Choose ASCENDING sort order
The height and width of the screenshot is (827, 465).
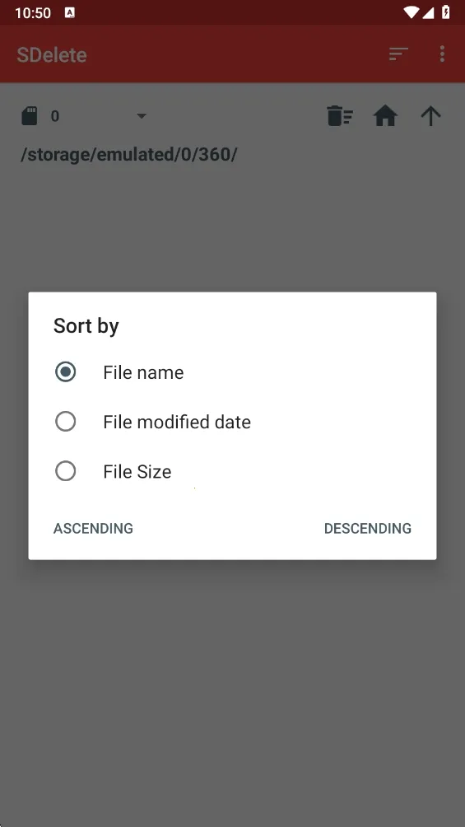coord(93,528)
